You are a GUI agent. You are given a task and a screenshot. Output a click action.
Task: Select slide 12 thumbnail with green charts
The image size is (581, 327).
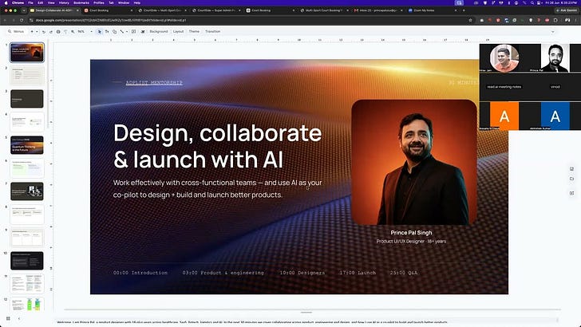point(26,305)
